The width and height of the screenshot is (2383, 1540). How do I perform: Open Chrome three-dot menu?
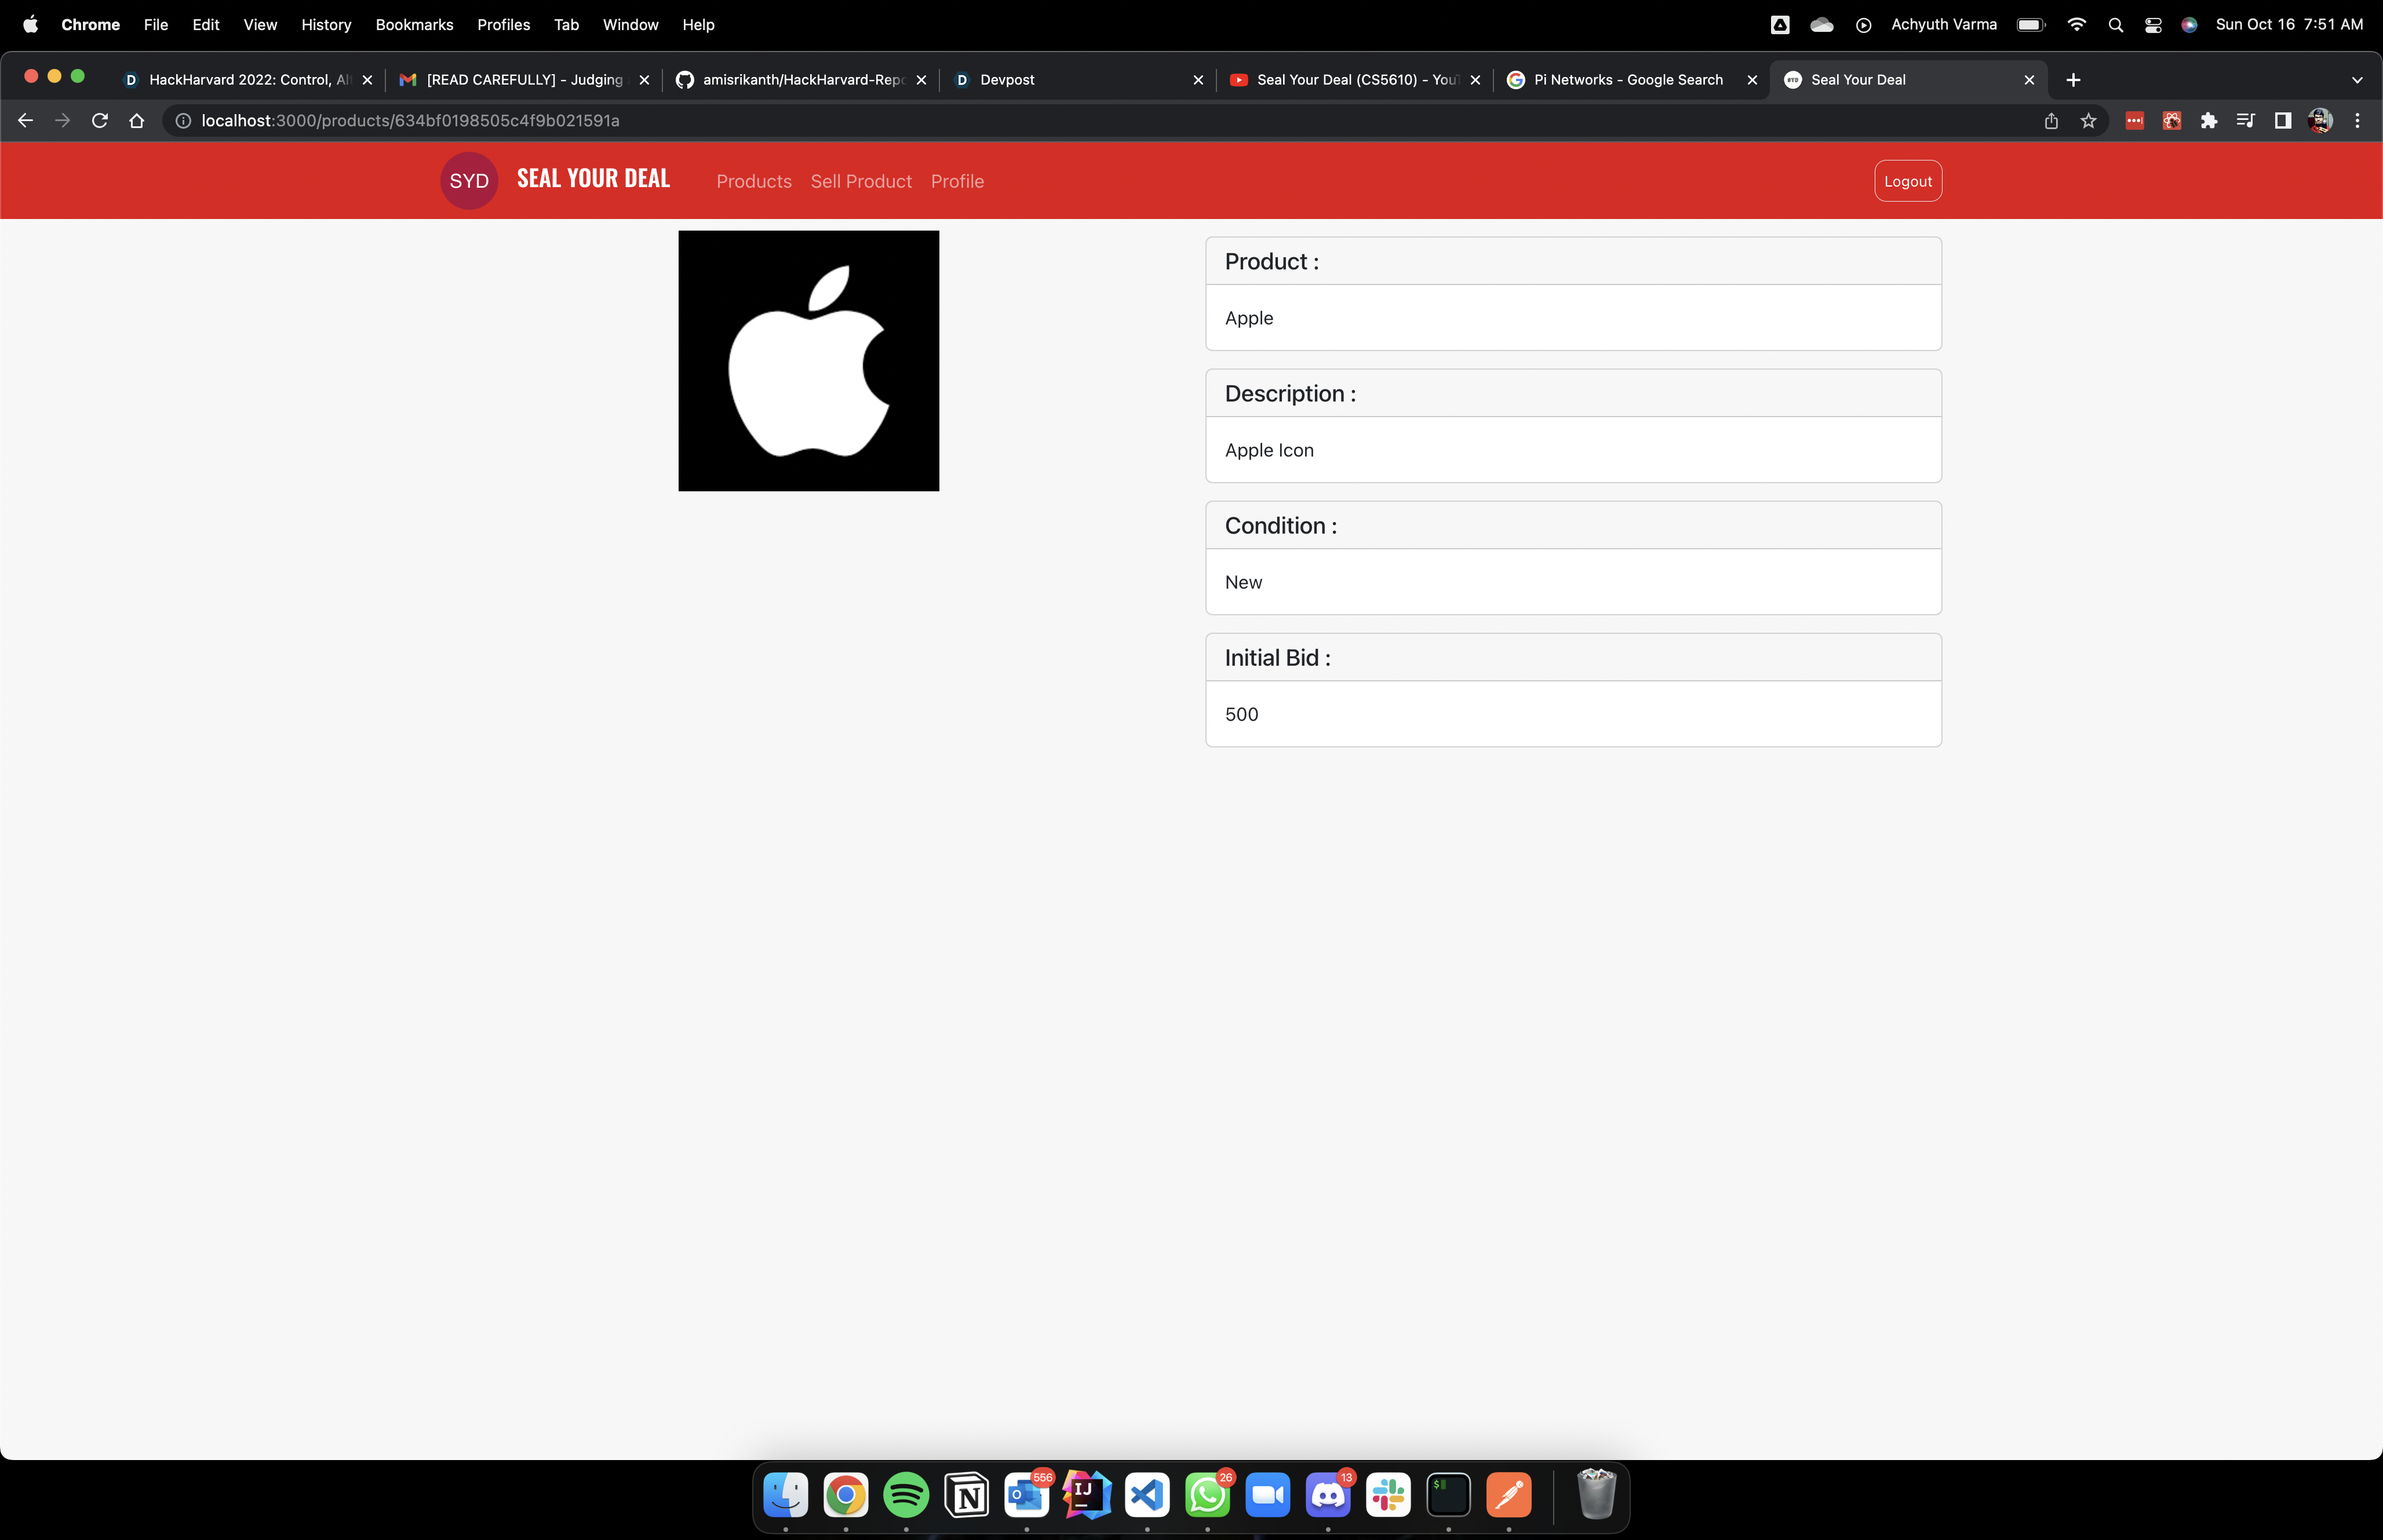[x=2357, y=120]
